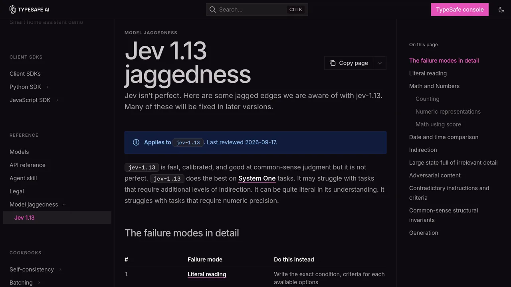Viewport: 511px width, 287px height.
Task: Open the Legal page
Action: pos(17,191)
